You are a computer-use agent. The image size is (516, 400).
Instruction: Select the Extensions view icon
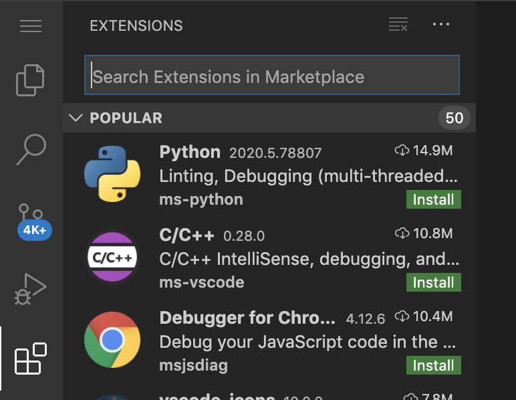[x=31, y=359]
